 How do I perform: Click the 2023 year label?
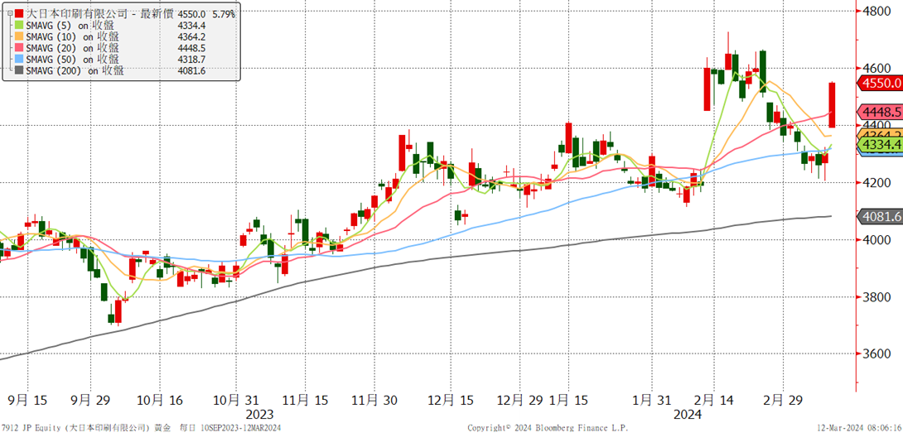pyautogui.click(x=259, y=414)
